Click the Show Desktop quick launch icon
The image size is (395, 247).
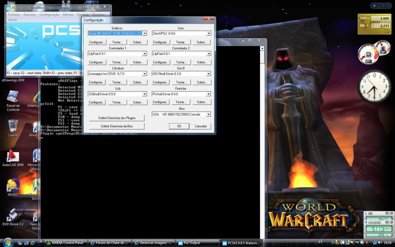click(x=20, y=243)
